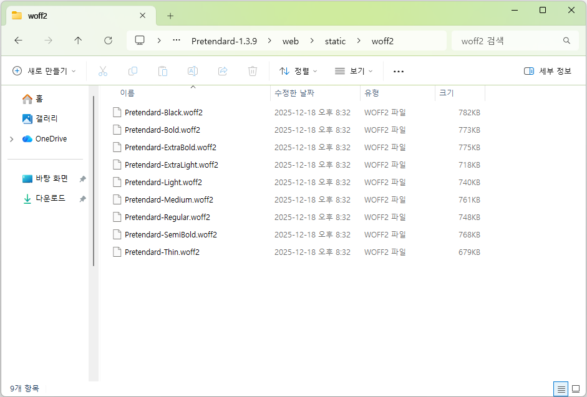The image size is (587, 397).
Task: Click woff2 breadcrumb in address bar
Action: (382, 41)
